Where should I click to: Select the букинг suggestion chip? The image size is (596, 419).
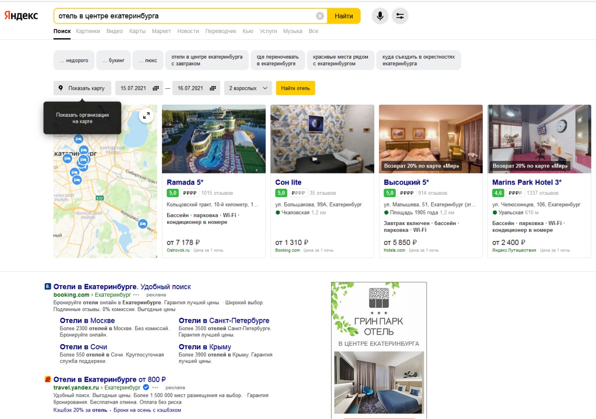114,60
